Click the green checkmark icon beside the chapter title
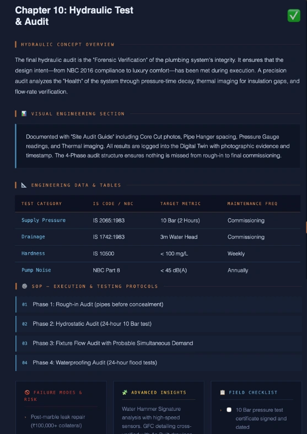 pyautogui.click(x=294, y=15)
